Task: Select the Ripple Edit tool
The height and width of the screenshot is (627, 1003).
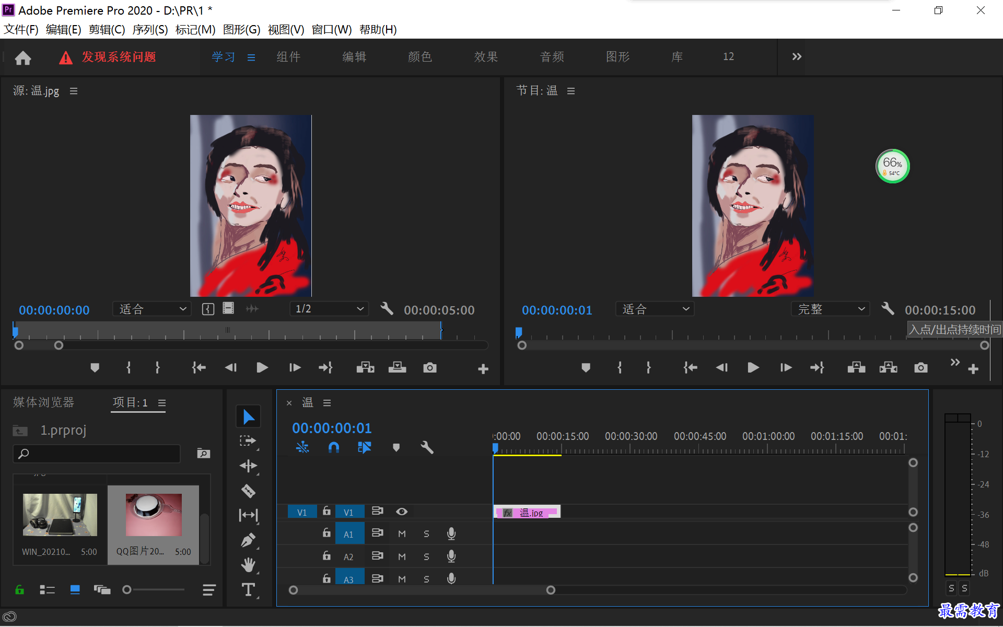Action: point(248,466)
